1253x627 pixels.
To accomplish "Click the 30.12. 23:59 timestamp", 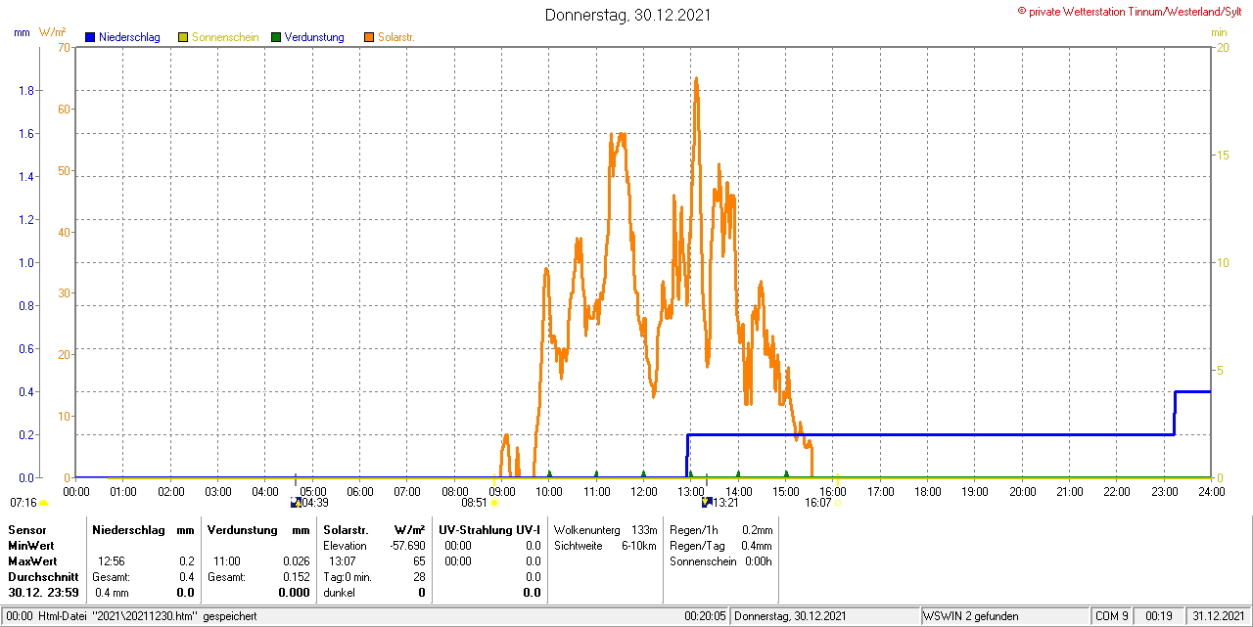I will point(43,592).
